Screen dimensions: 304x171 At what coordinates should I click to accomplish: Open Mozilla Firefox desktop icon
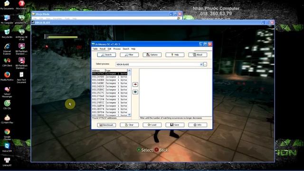[x=7, y=76]
